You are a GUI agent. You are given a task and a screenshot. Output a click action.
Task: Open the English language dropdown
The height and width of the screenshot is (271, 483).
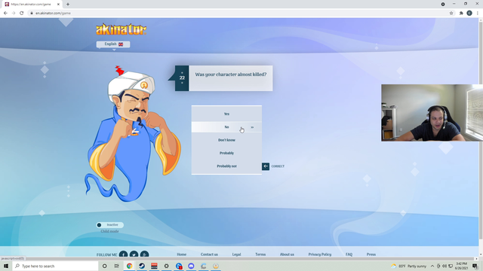(113, 44)
